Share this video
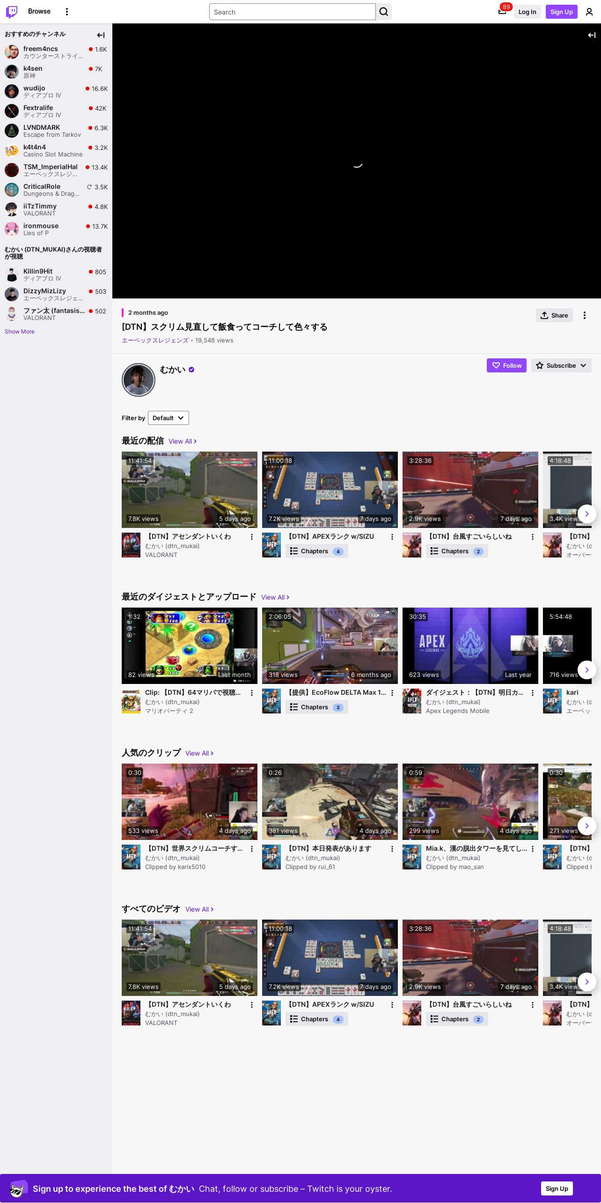The image size is (601, 1203). 554,315
